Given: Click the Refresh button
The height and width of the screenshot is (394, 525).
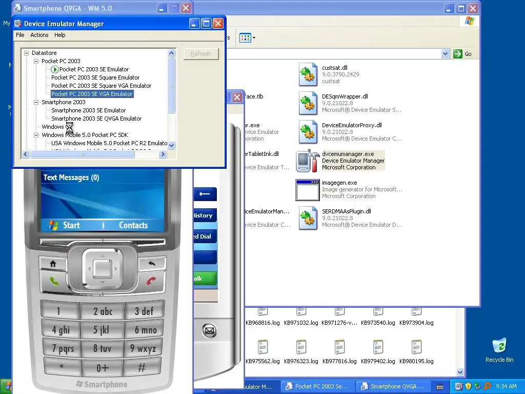Looking at the screenshot, I should pyautogui.click(x=200, y=54).
